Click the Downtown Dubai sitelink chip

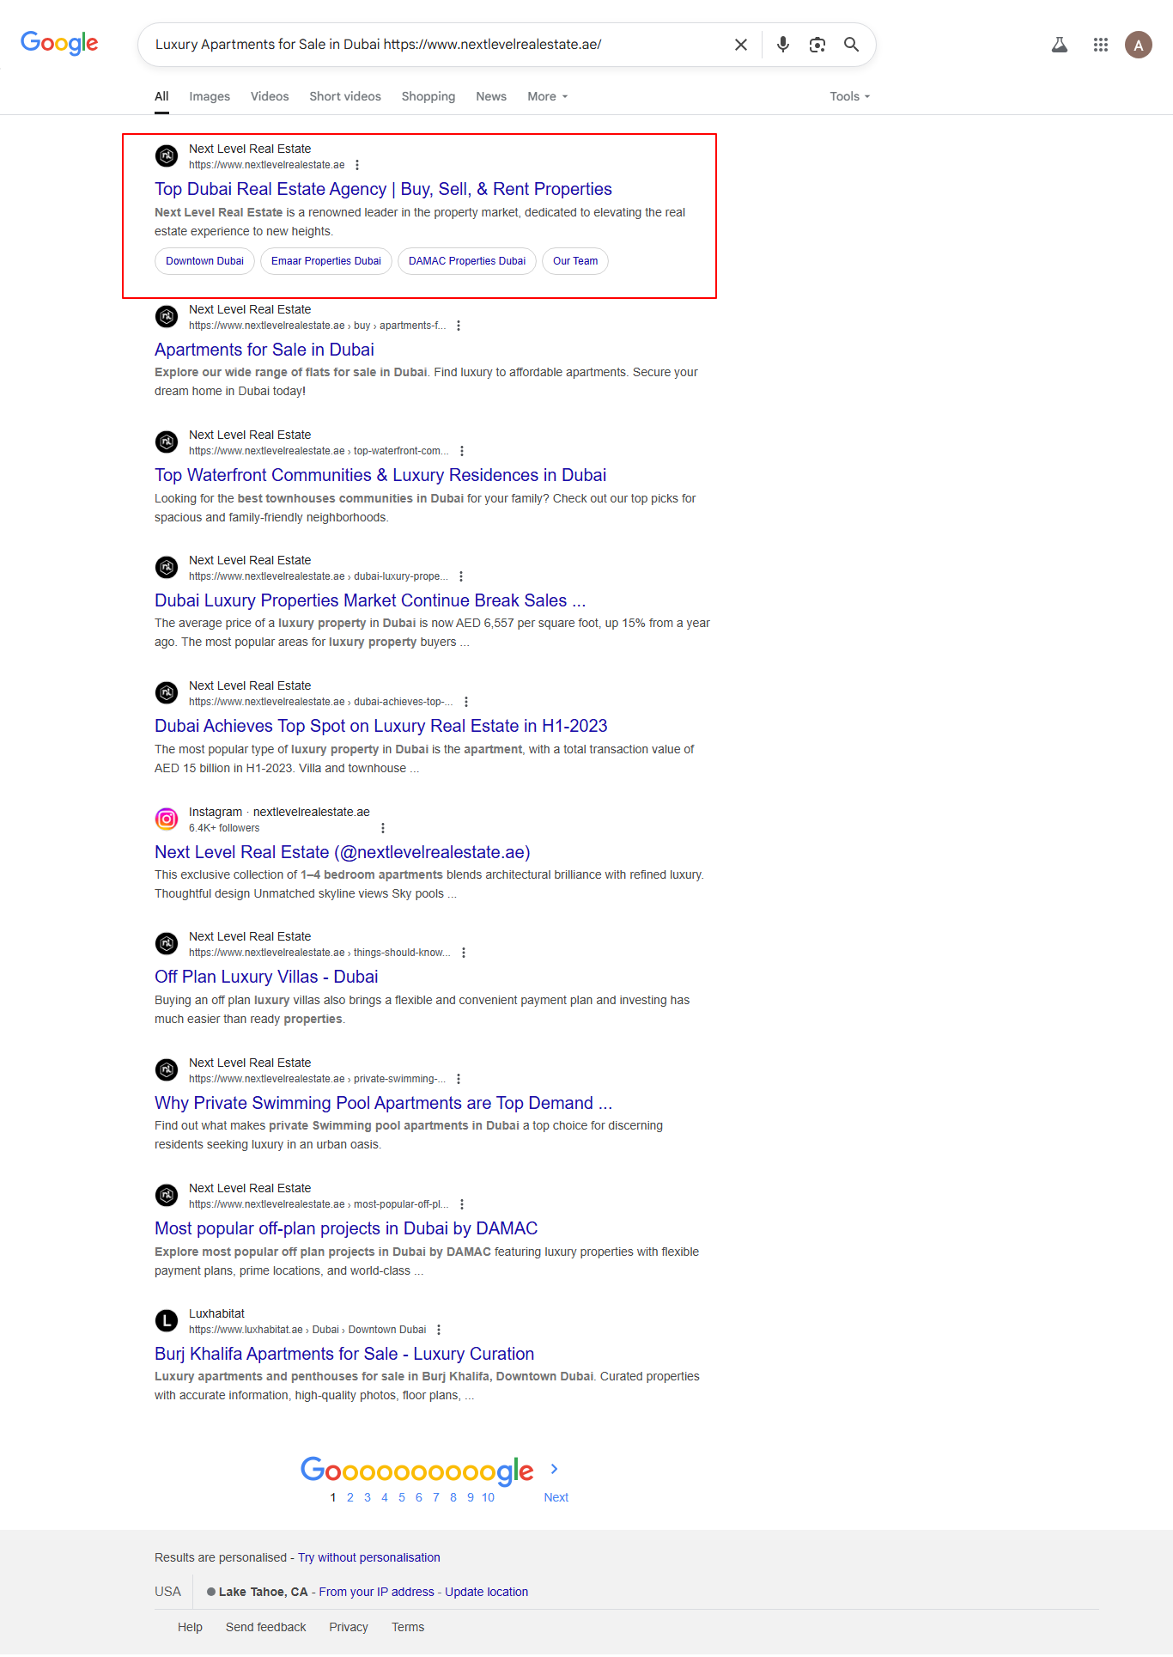tap(204, 261)
